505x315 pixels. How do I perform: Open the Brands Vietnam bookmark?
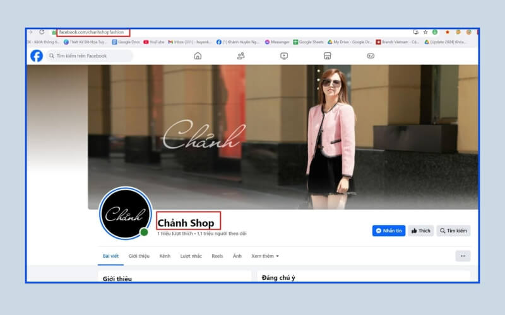pyautogui.click(x=398, y=42)
